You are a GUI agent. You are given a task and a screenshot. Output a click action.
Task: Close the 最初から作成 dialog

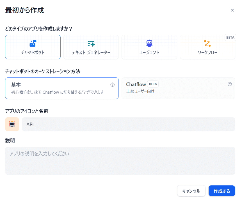pos(232,10)
